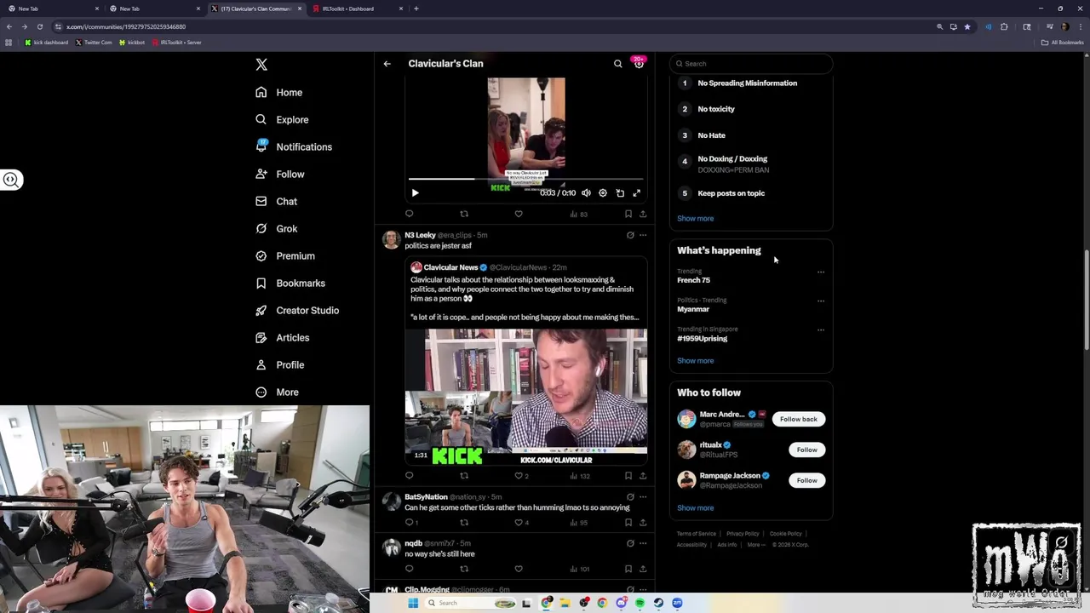Viewport: 1090px width, 613px height.
Task: Share the video post
Action: 643,214
